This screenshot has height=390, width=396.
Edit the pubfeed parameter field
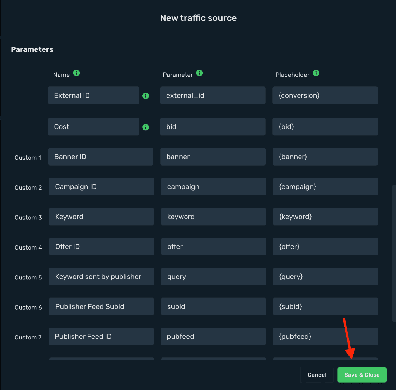click(213, 336)
